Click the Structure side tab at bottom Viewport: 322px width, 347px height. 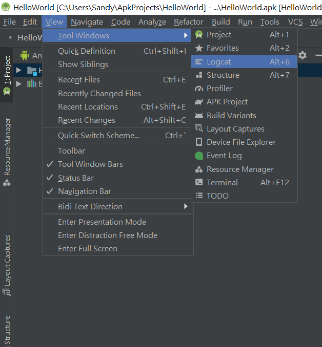coord(7,331)
